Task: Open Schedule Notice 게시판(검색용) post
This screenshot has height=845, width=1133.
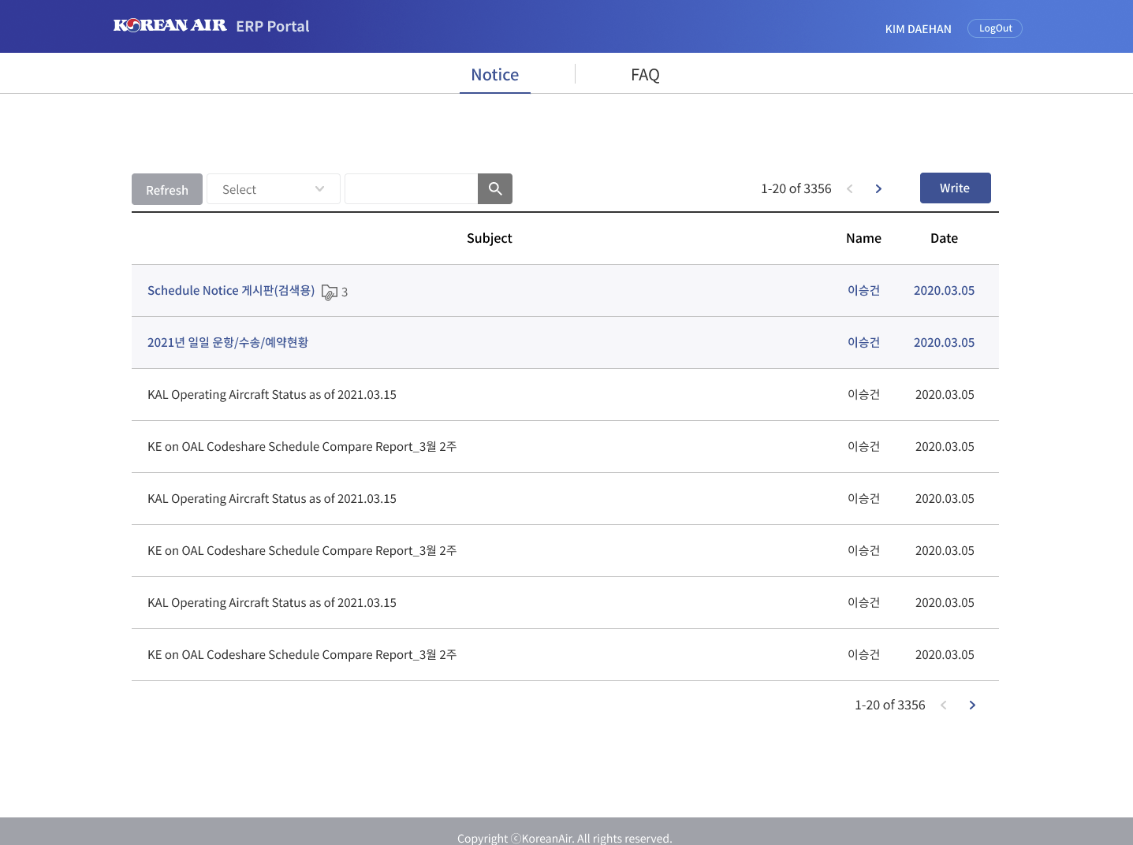Action: (x=231, y=291)
